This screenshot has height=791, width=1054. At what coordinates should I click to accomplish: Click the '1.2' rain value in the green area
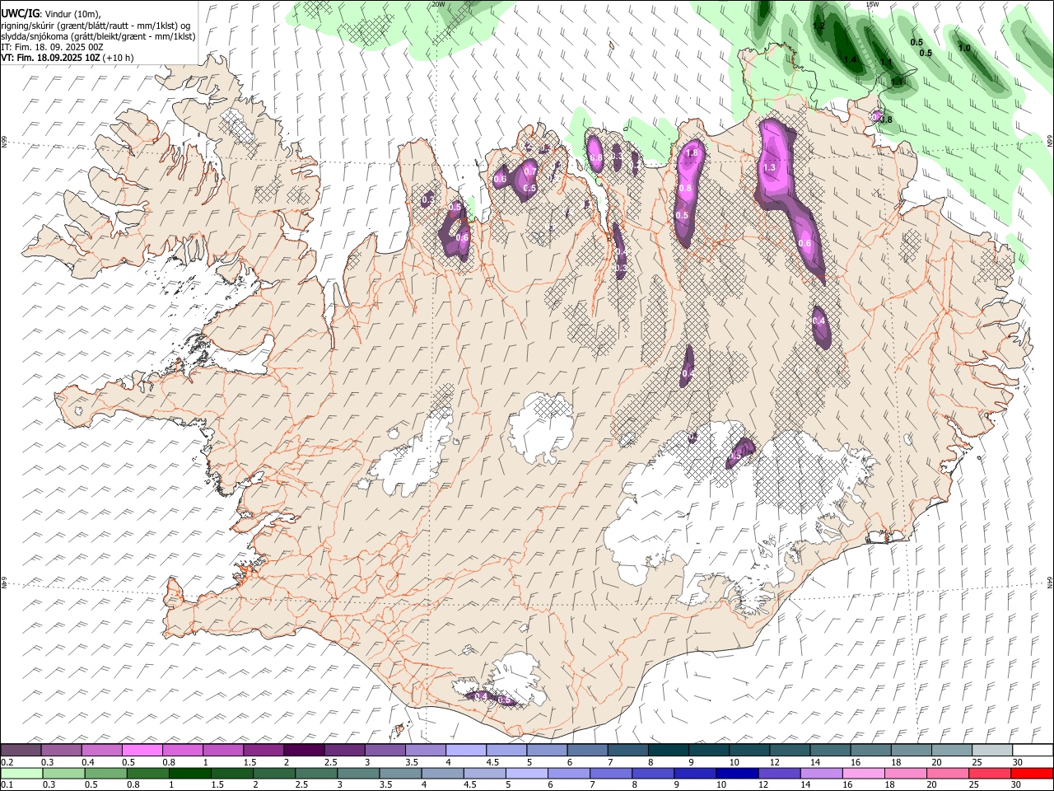click(818, 26)
